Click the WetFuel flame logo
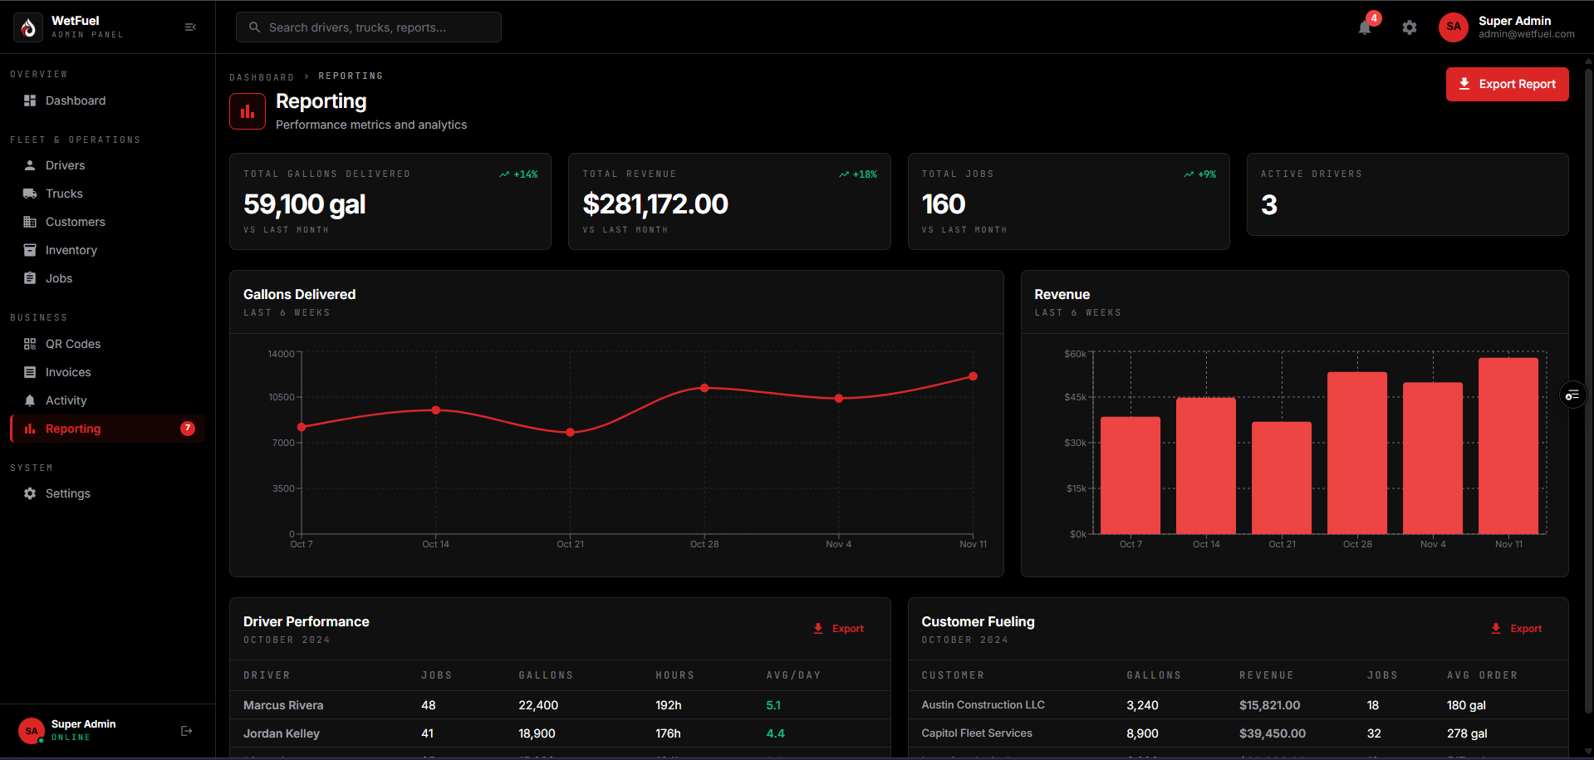The height and width of the screenshot is (760, 1594). [x=28, y=27]
